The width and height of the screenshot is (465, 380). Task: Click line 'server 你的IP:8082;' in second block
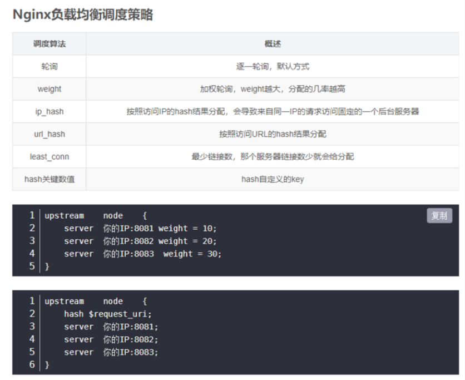pos(111,339)
